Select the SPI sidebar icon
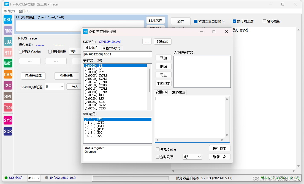The image size is (304, 184). click(x=7, y=96)
